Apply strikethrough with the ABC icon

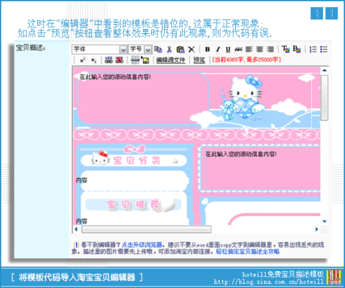[x=238, y=49]
